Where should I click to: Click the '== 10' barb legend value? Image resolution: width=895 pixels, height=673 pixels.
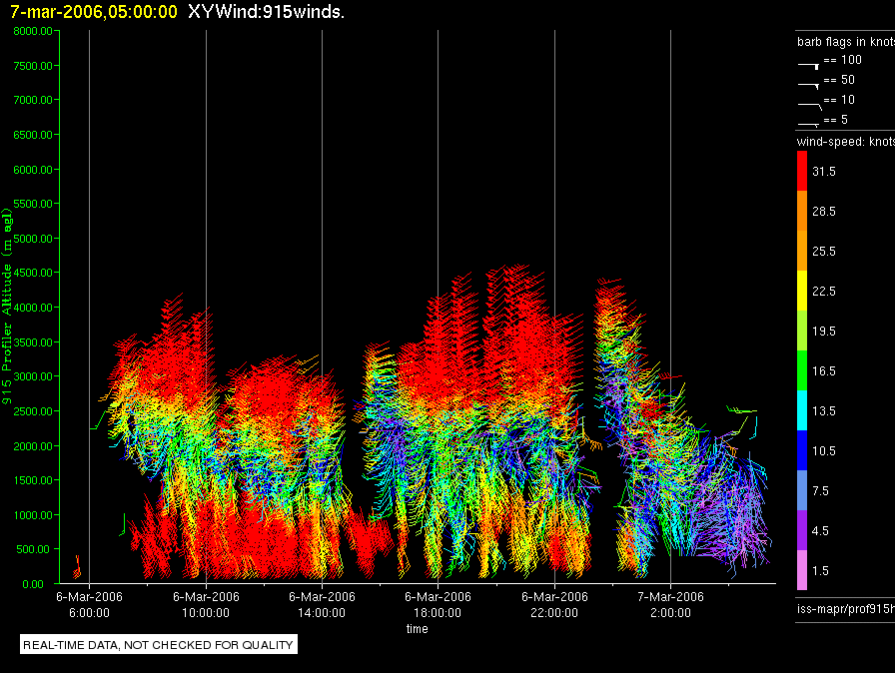pyautogui.click(x=839, y=100)
